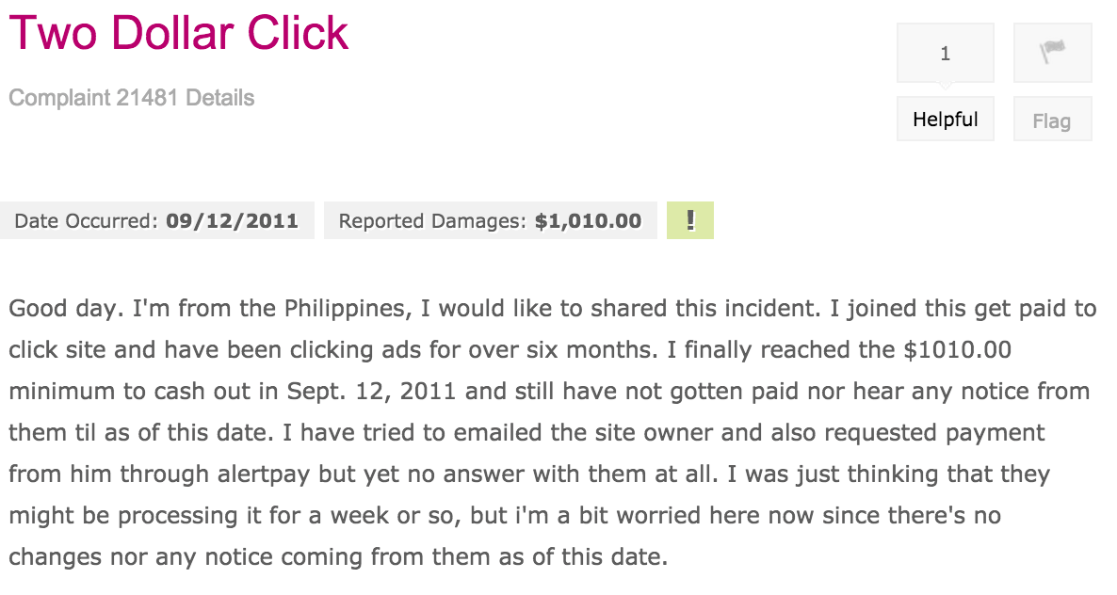The image size is (1117, 595).
Task: Click the 09/12/2011 date value
Action: 233,220
